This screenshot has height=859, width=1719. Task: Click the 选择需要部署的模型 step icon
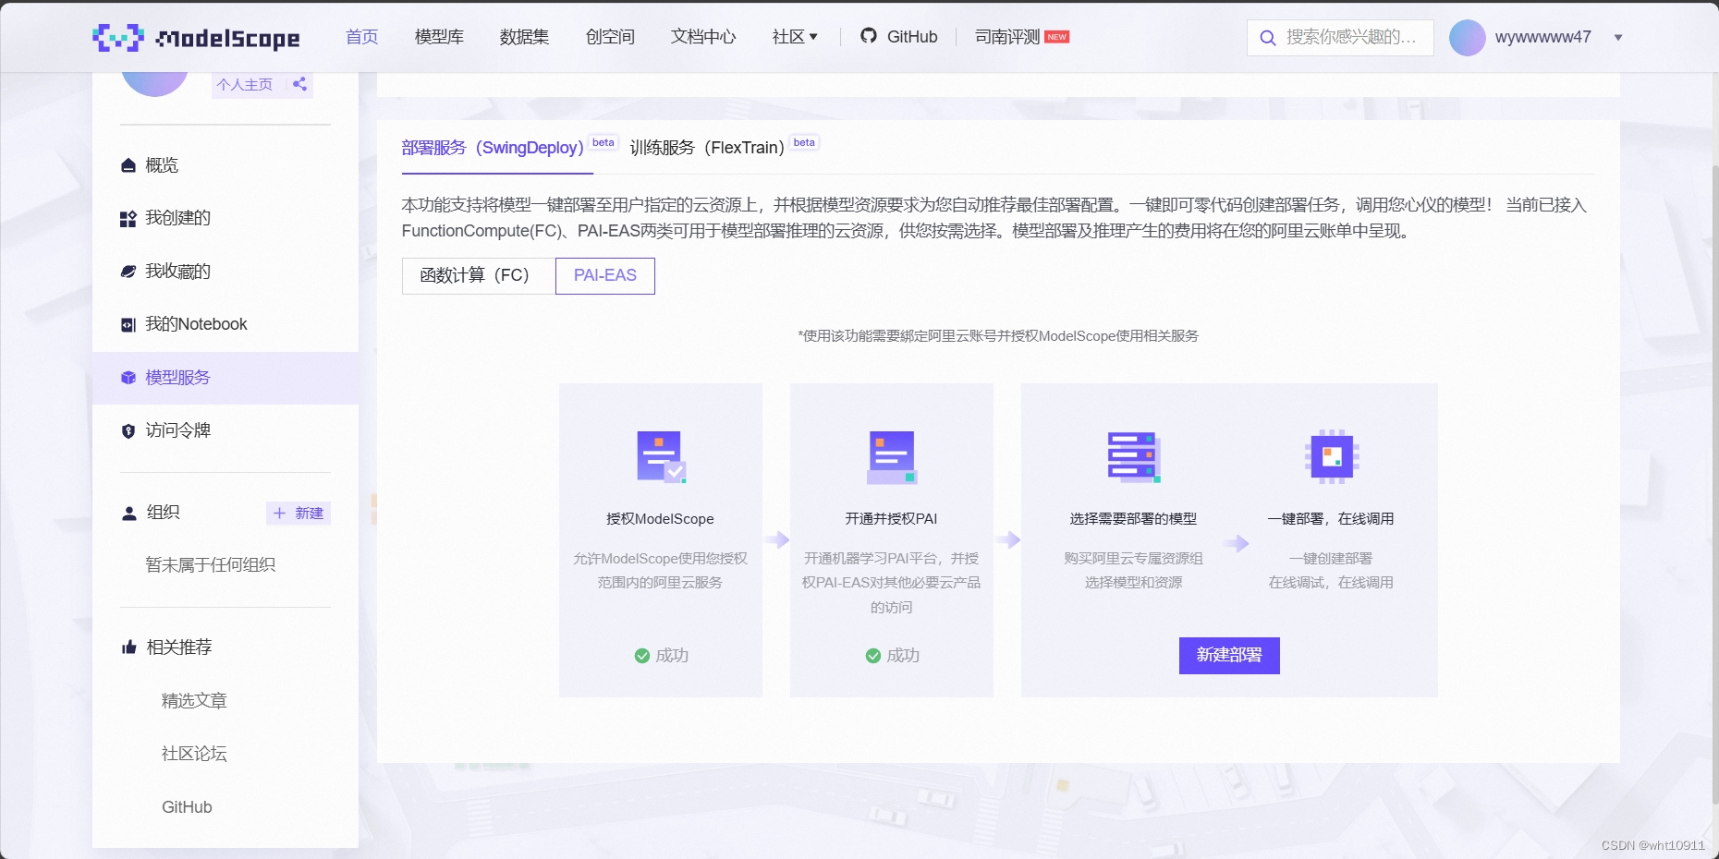pyautogui.click(x=1134, y=456)
